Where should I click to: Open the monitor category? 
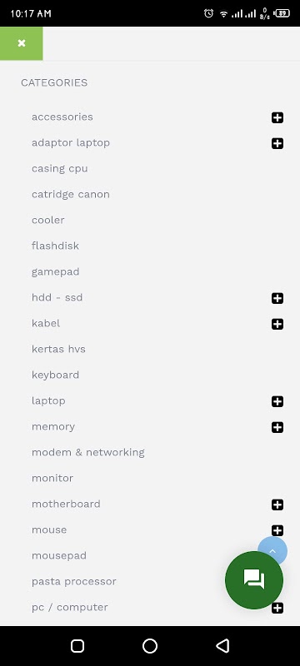pyautogui.click(x=52, y=478)
